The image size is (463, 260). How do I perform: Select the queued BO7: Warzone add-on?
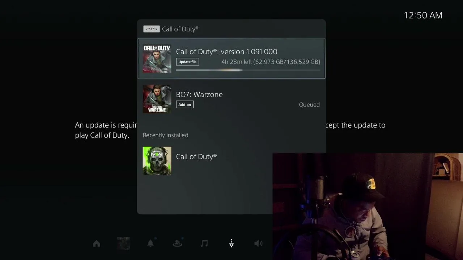[x=231, y=99]
